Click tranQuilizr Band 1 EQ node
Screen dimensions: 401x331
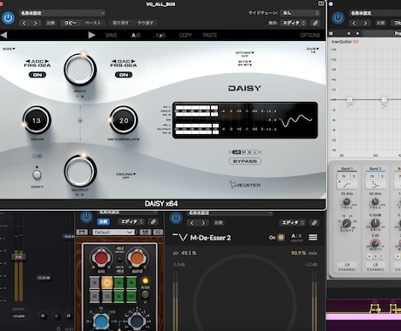click(350, 99)
